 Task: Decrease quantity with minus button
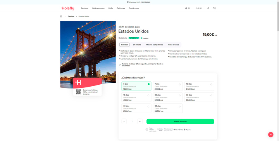pyautogui.click(x=124, y=122)
